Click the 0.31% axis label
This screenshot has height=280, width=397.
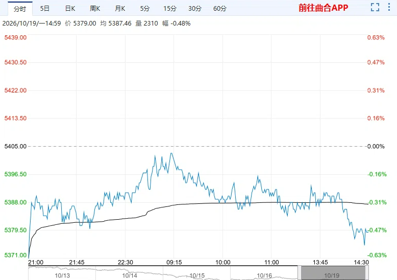coord(376,90)
